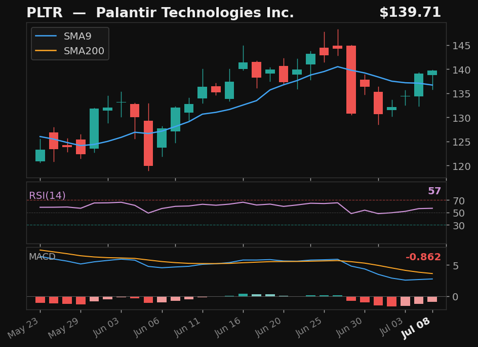Click the large red candlestick after Jun 25 peak
Image resolution: width=478 pixels, height=347 pixels.
[x=351, y=80]
